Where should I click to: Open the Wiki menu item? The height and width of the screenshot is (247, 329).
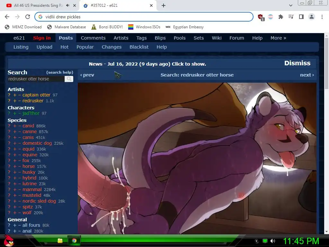coord(217,38)
